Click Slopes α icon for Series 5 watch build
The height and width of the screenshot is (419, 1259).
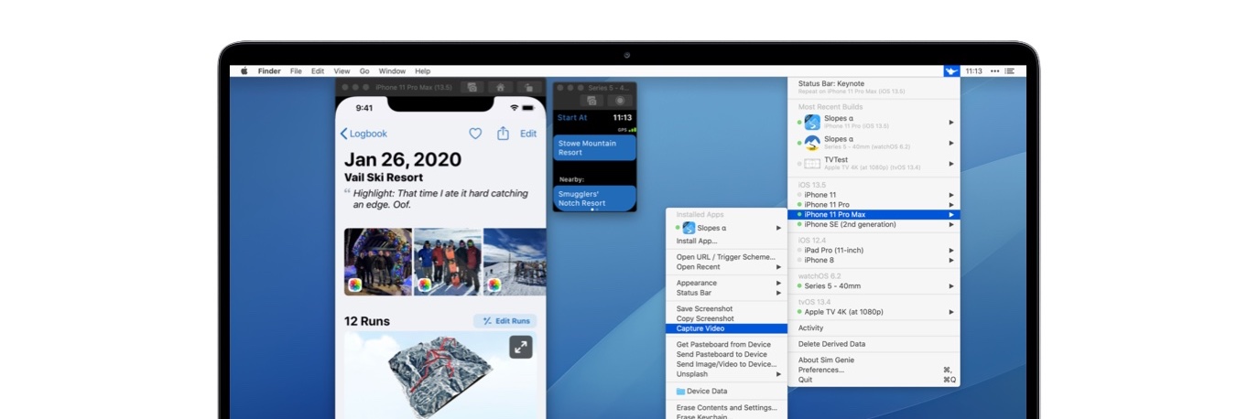pos(812,143)
